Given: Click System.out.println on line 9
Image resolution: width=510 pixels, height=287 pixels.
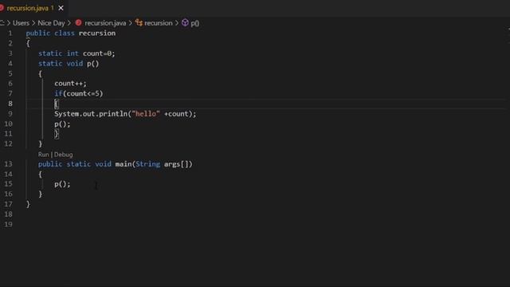Looking at the screenshot, I should (91, 114).
